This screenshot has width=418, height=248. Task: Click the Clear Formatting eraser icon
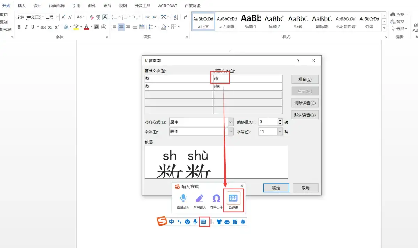pos(92,17)
